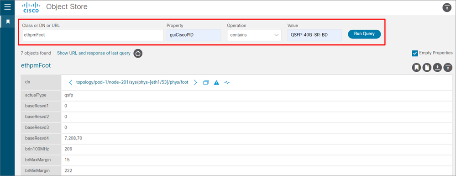Select the 'baseResvd1' property label

37,106
